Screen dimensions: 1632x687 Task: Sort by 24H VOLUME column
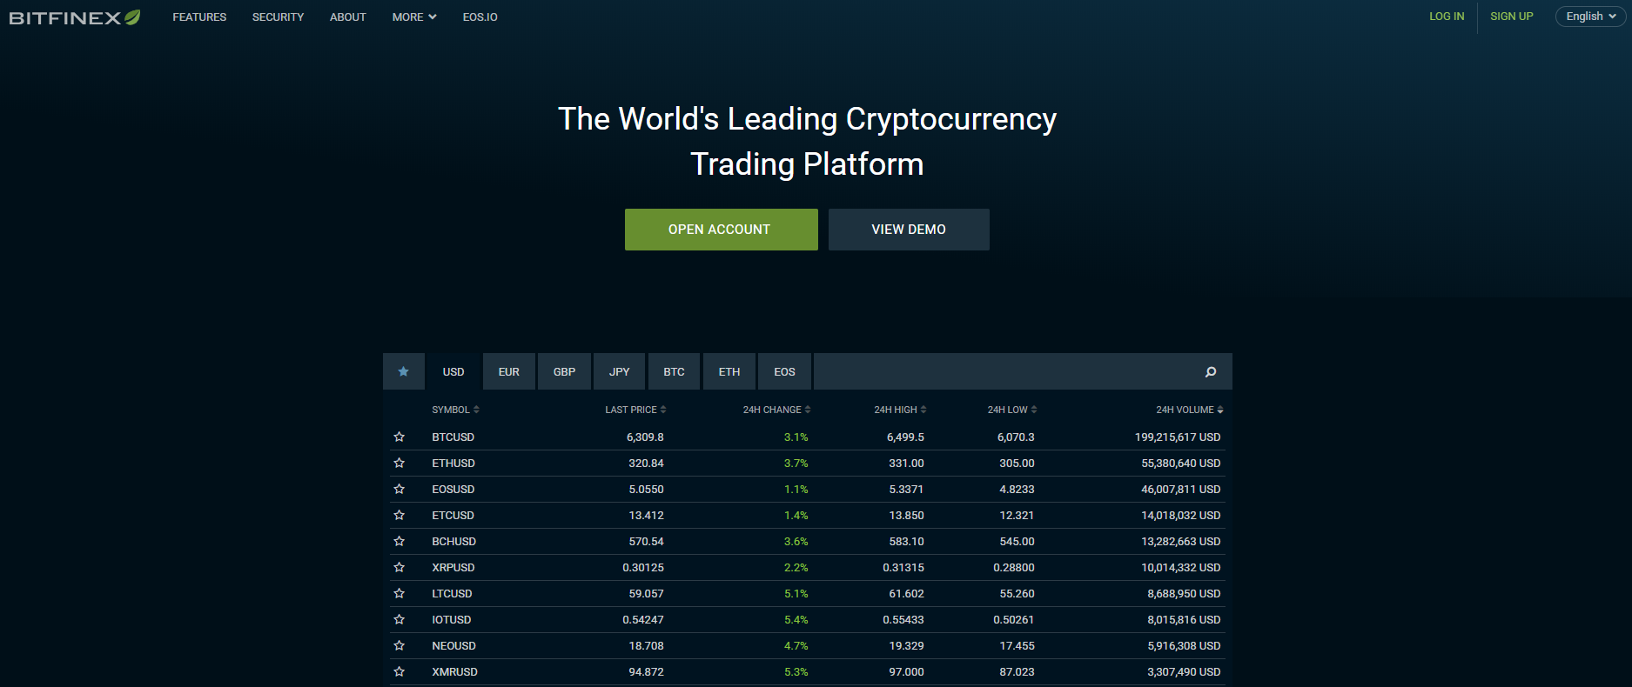(1189, 410)
